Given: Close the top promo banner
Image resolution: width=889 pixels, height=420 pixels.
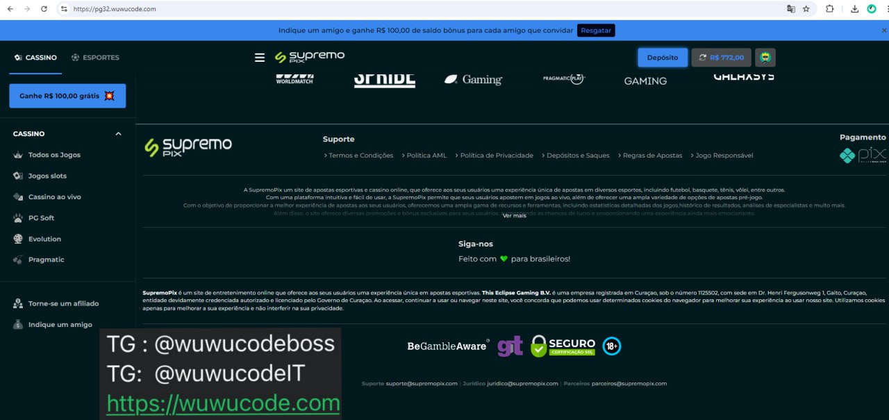Looking at the screenshot, I should click(884, 31).
